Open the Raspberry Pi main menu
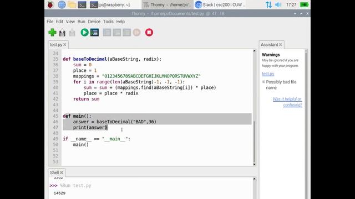This screenshot has width=355, height=199. 50,4
